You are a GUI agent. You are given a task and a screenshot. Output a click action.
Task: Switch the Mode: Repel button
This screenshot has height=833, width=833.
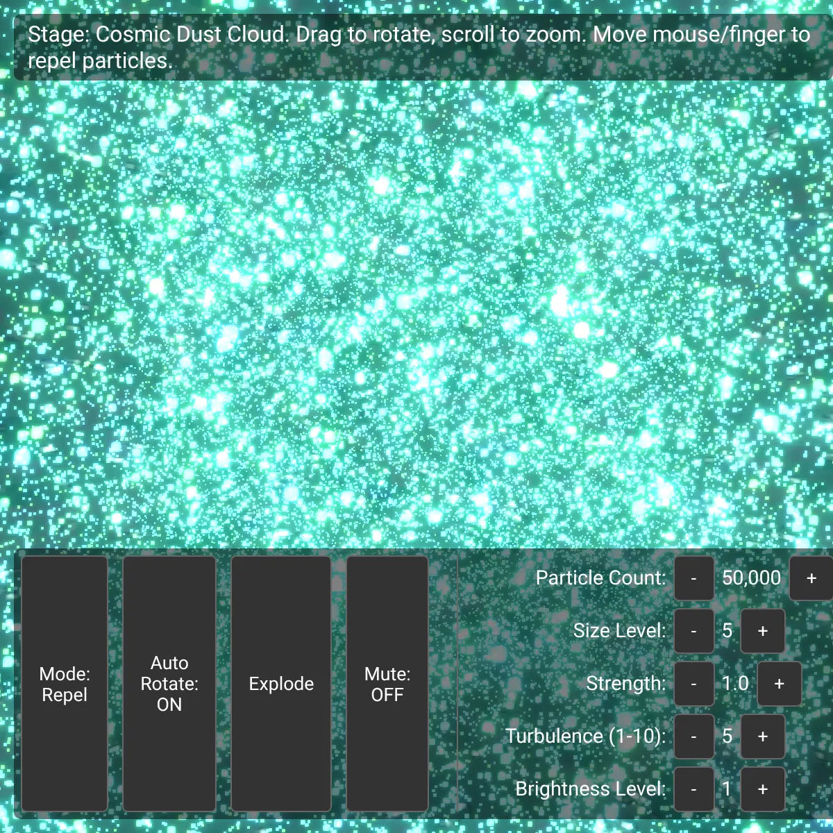click(x=65, y=684)
